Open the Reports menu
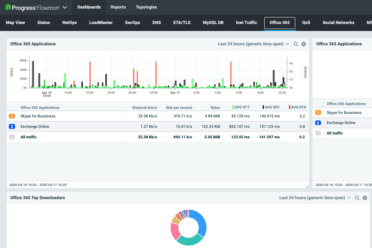 pos(118,7)
